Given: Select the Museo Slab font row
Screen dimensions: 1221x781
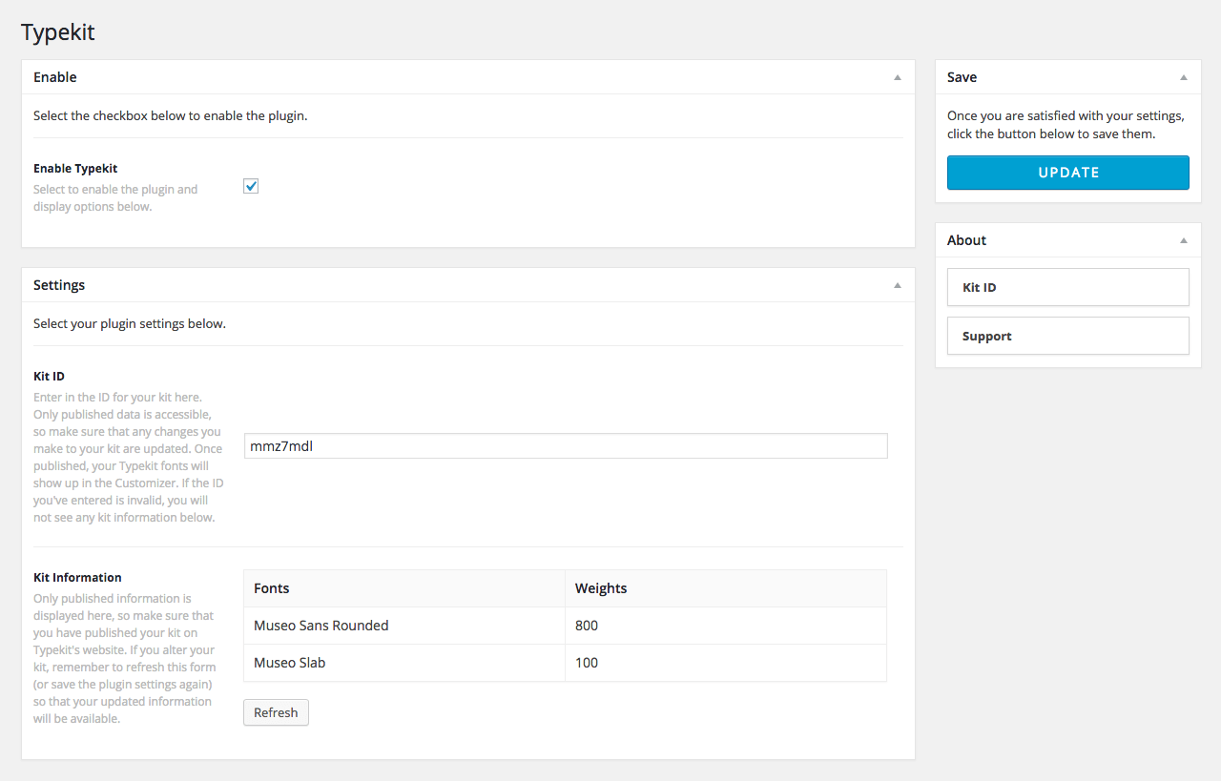Looking at the screenshot, I should point(290,663).
